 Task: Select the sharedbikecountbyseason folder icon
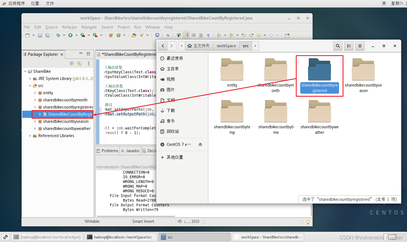coord(363,69)
